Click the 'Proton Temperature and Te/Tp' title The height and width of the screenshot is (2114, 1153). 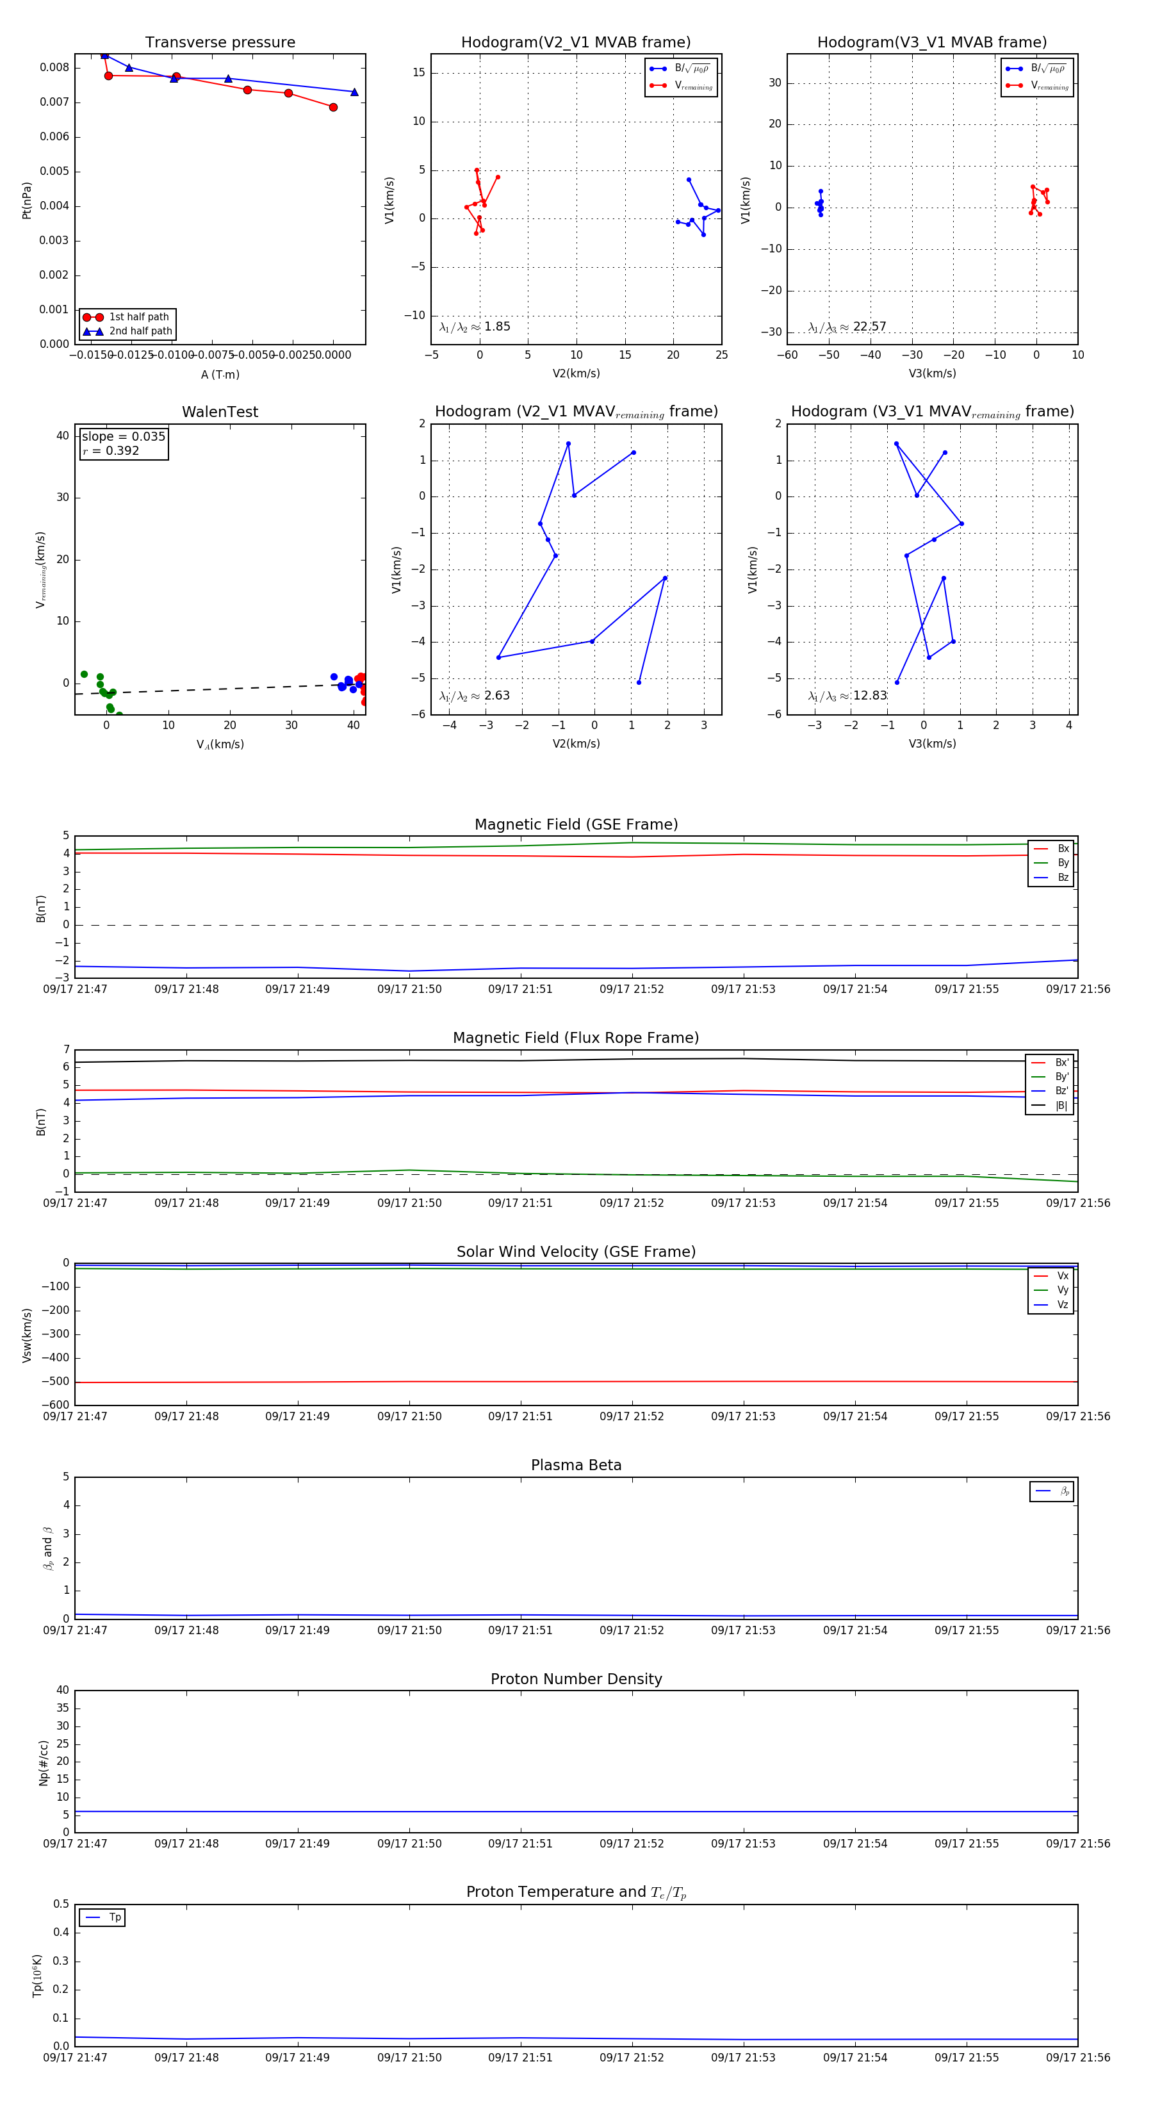(x=576, y=1892)
